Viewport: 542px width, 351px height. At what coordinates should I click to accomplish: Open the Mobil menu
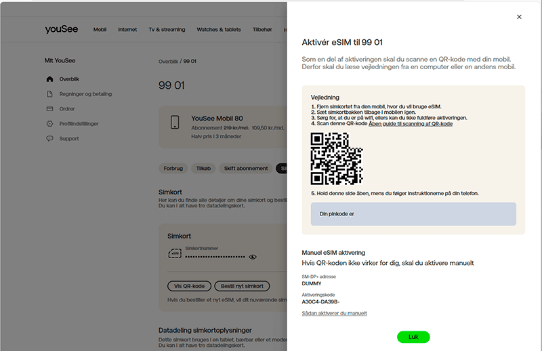(100, 30)
